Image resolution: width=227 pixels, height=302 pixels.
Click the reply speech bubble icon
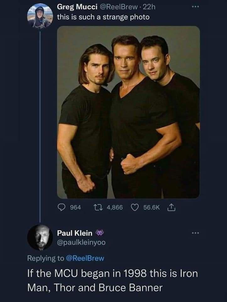(61, 208)
